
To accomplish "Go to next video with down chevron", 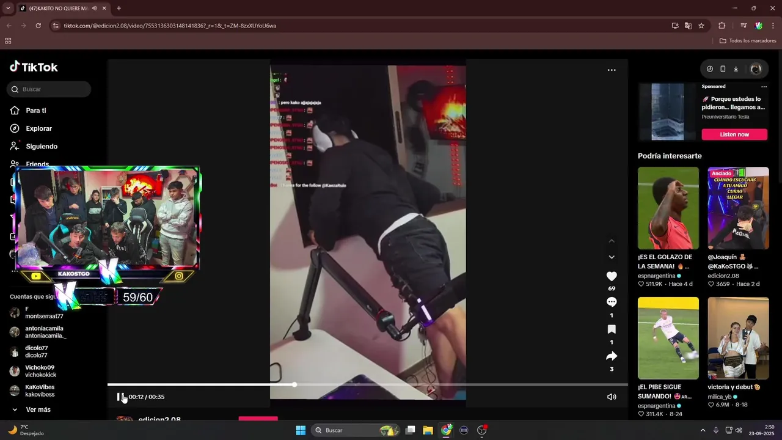I will click(612, 257).
